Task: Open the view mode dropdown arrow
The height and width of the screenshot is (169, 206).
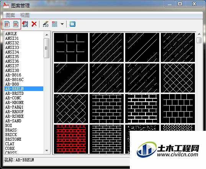Action: (x=62, y=24)
